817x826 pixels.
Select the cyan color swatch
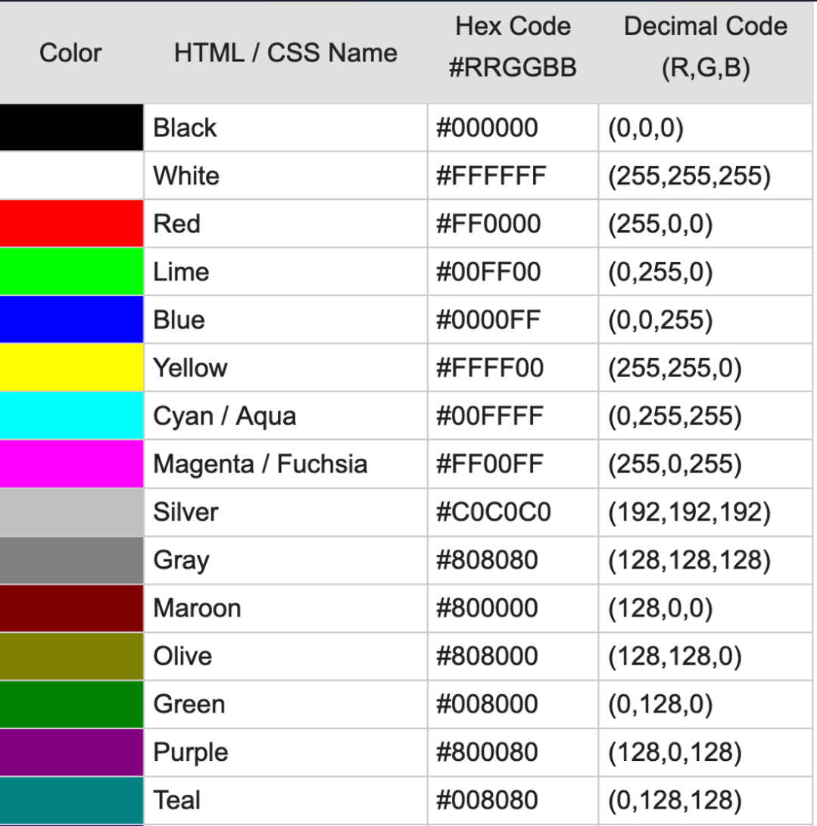tap(71, 416)
